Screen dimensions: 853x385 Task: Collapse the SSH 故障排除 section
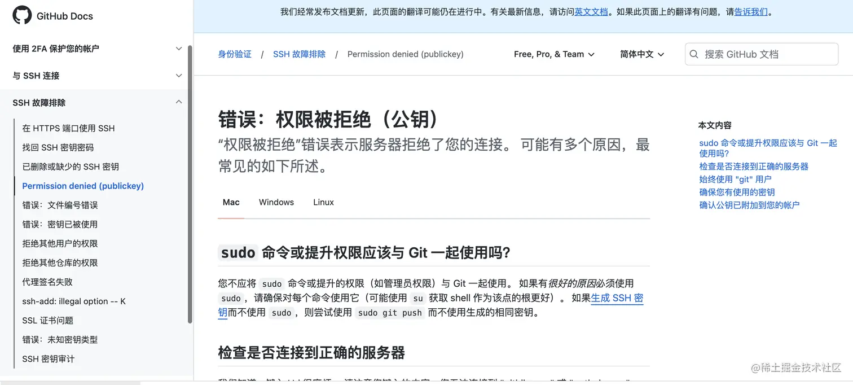[97, 103]
